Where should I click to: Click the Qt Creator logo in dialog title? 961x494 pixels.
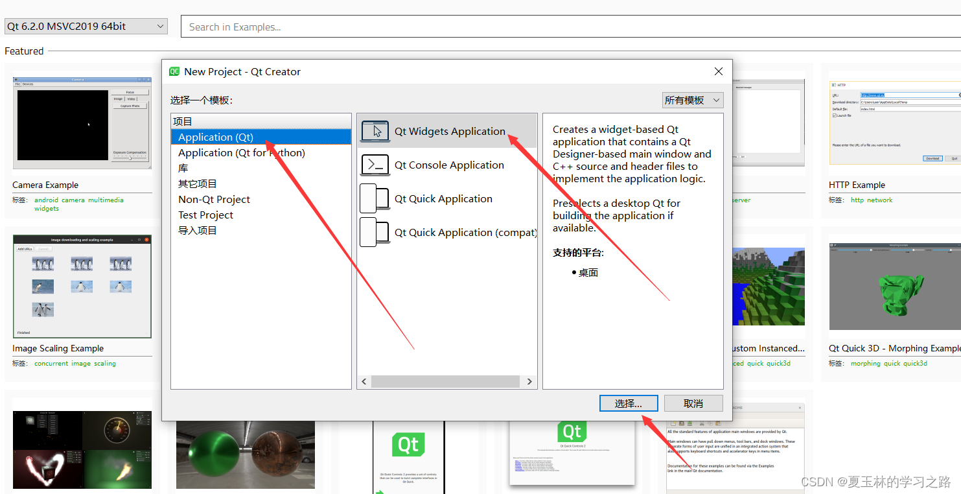pyautogui.click(x=174, y=71)
